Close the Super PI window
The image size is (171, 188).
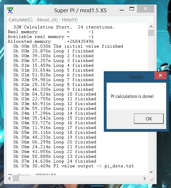[x=145, y=9]
